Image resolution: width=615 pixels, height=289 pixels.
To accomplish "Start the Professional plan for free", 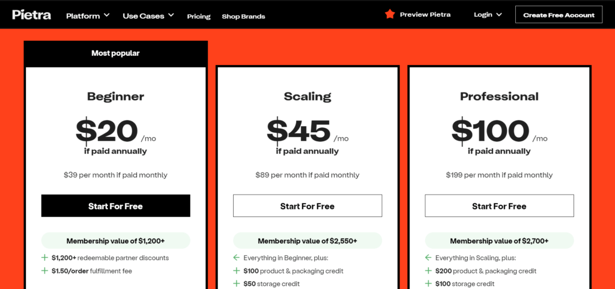I will coord(499,206).
